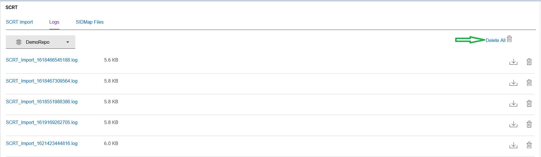Click the Delete All link
Viewport: 541px width, 157px height.
pos(495,41)
